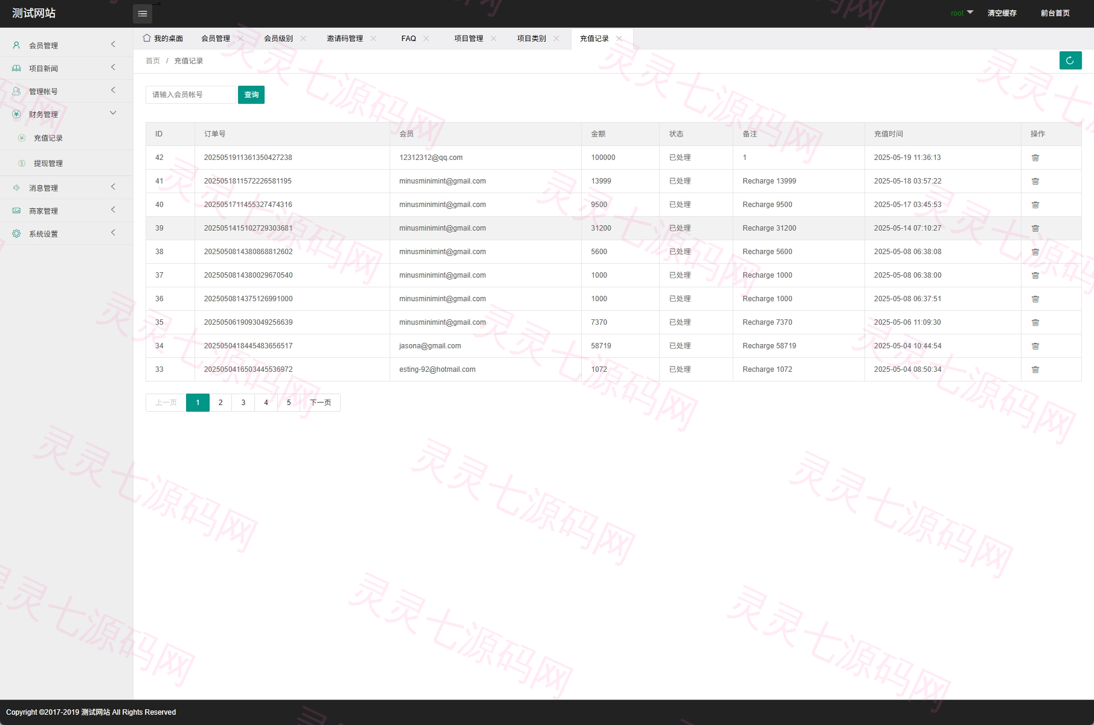
Task: Open 提现管理 in the sidebar
Action: tap(48, 163)
